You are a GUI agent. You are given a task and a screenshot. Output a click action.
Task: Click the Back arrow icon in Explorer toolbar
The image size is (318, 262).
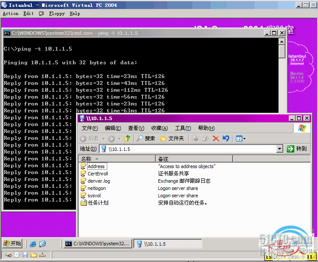coord(83,139)
